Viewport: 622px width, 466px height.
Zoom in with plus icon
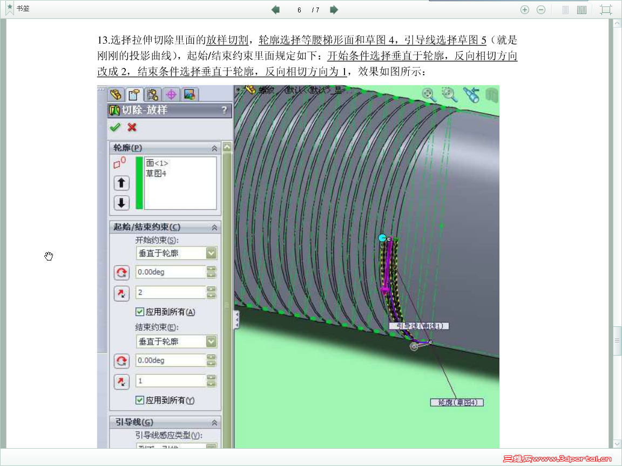[x=525, y=10]
